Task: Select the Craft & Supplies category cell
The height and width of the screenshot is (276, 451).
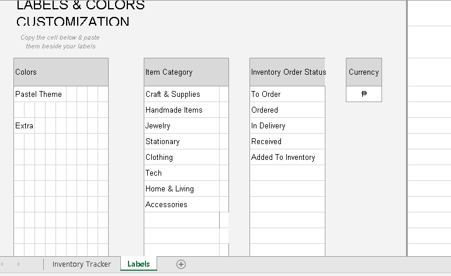Action: [181, 94]
